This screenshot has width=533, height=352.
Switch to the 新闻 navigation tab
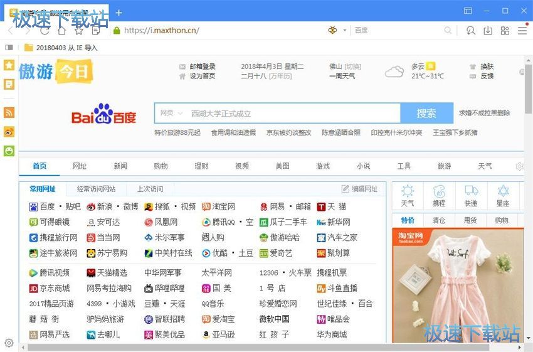120,166
